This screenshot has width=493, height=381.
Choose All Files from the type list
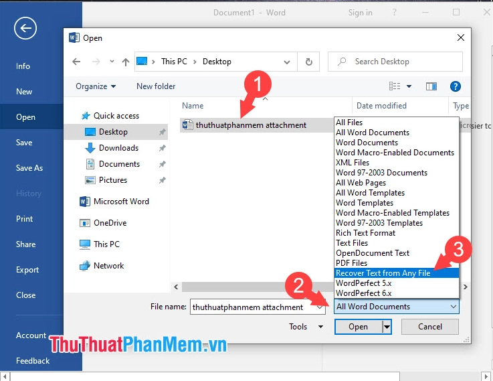(x=396, y=123)
